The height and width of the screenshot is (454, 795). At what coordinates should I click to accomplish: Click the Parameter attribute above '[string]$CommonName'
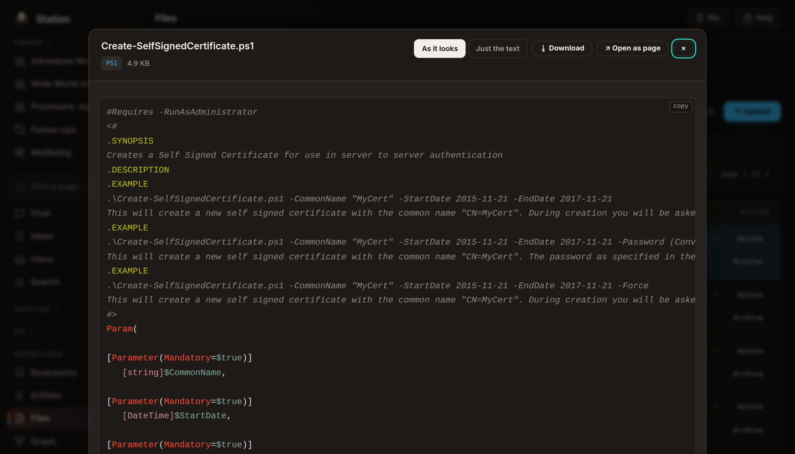click(x=179, y=358)
